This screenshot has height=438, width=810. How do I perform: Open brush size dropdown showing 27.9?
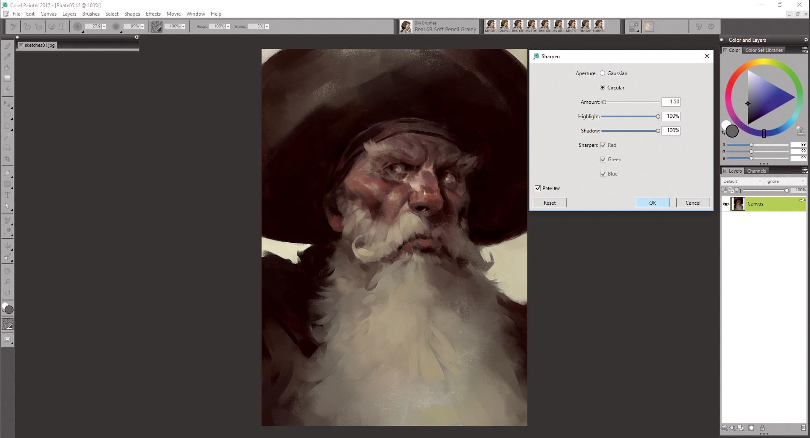(104, 26)
